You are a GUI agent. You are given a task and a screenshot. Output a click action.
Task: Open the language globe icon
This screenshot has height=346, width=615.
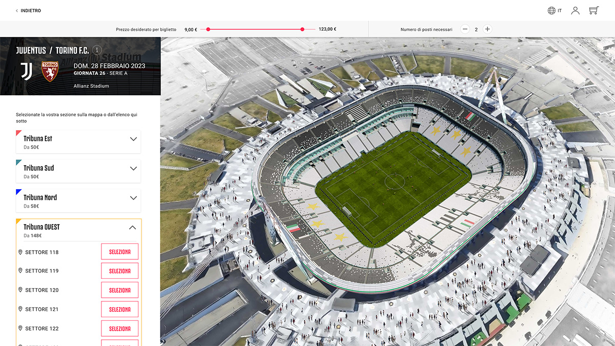click(x=551, y=10)
